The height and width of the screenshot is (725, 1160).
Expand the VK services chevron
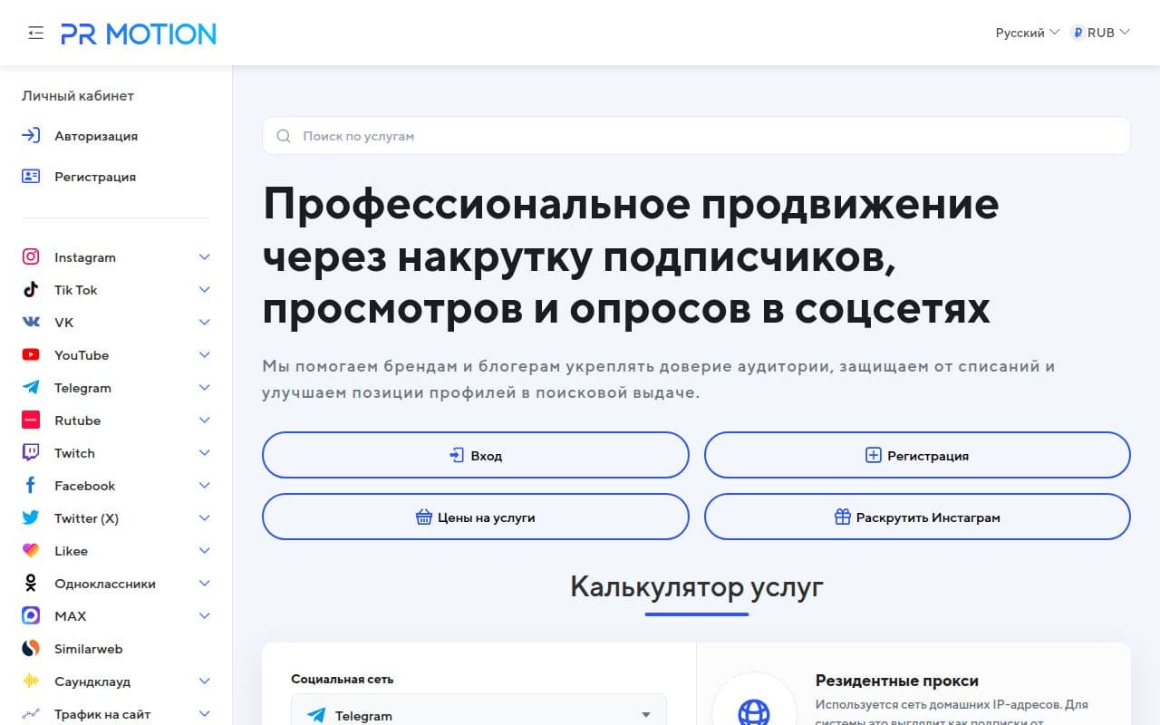pyautogui.click(x=205, y=323)
